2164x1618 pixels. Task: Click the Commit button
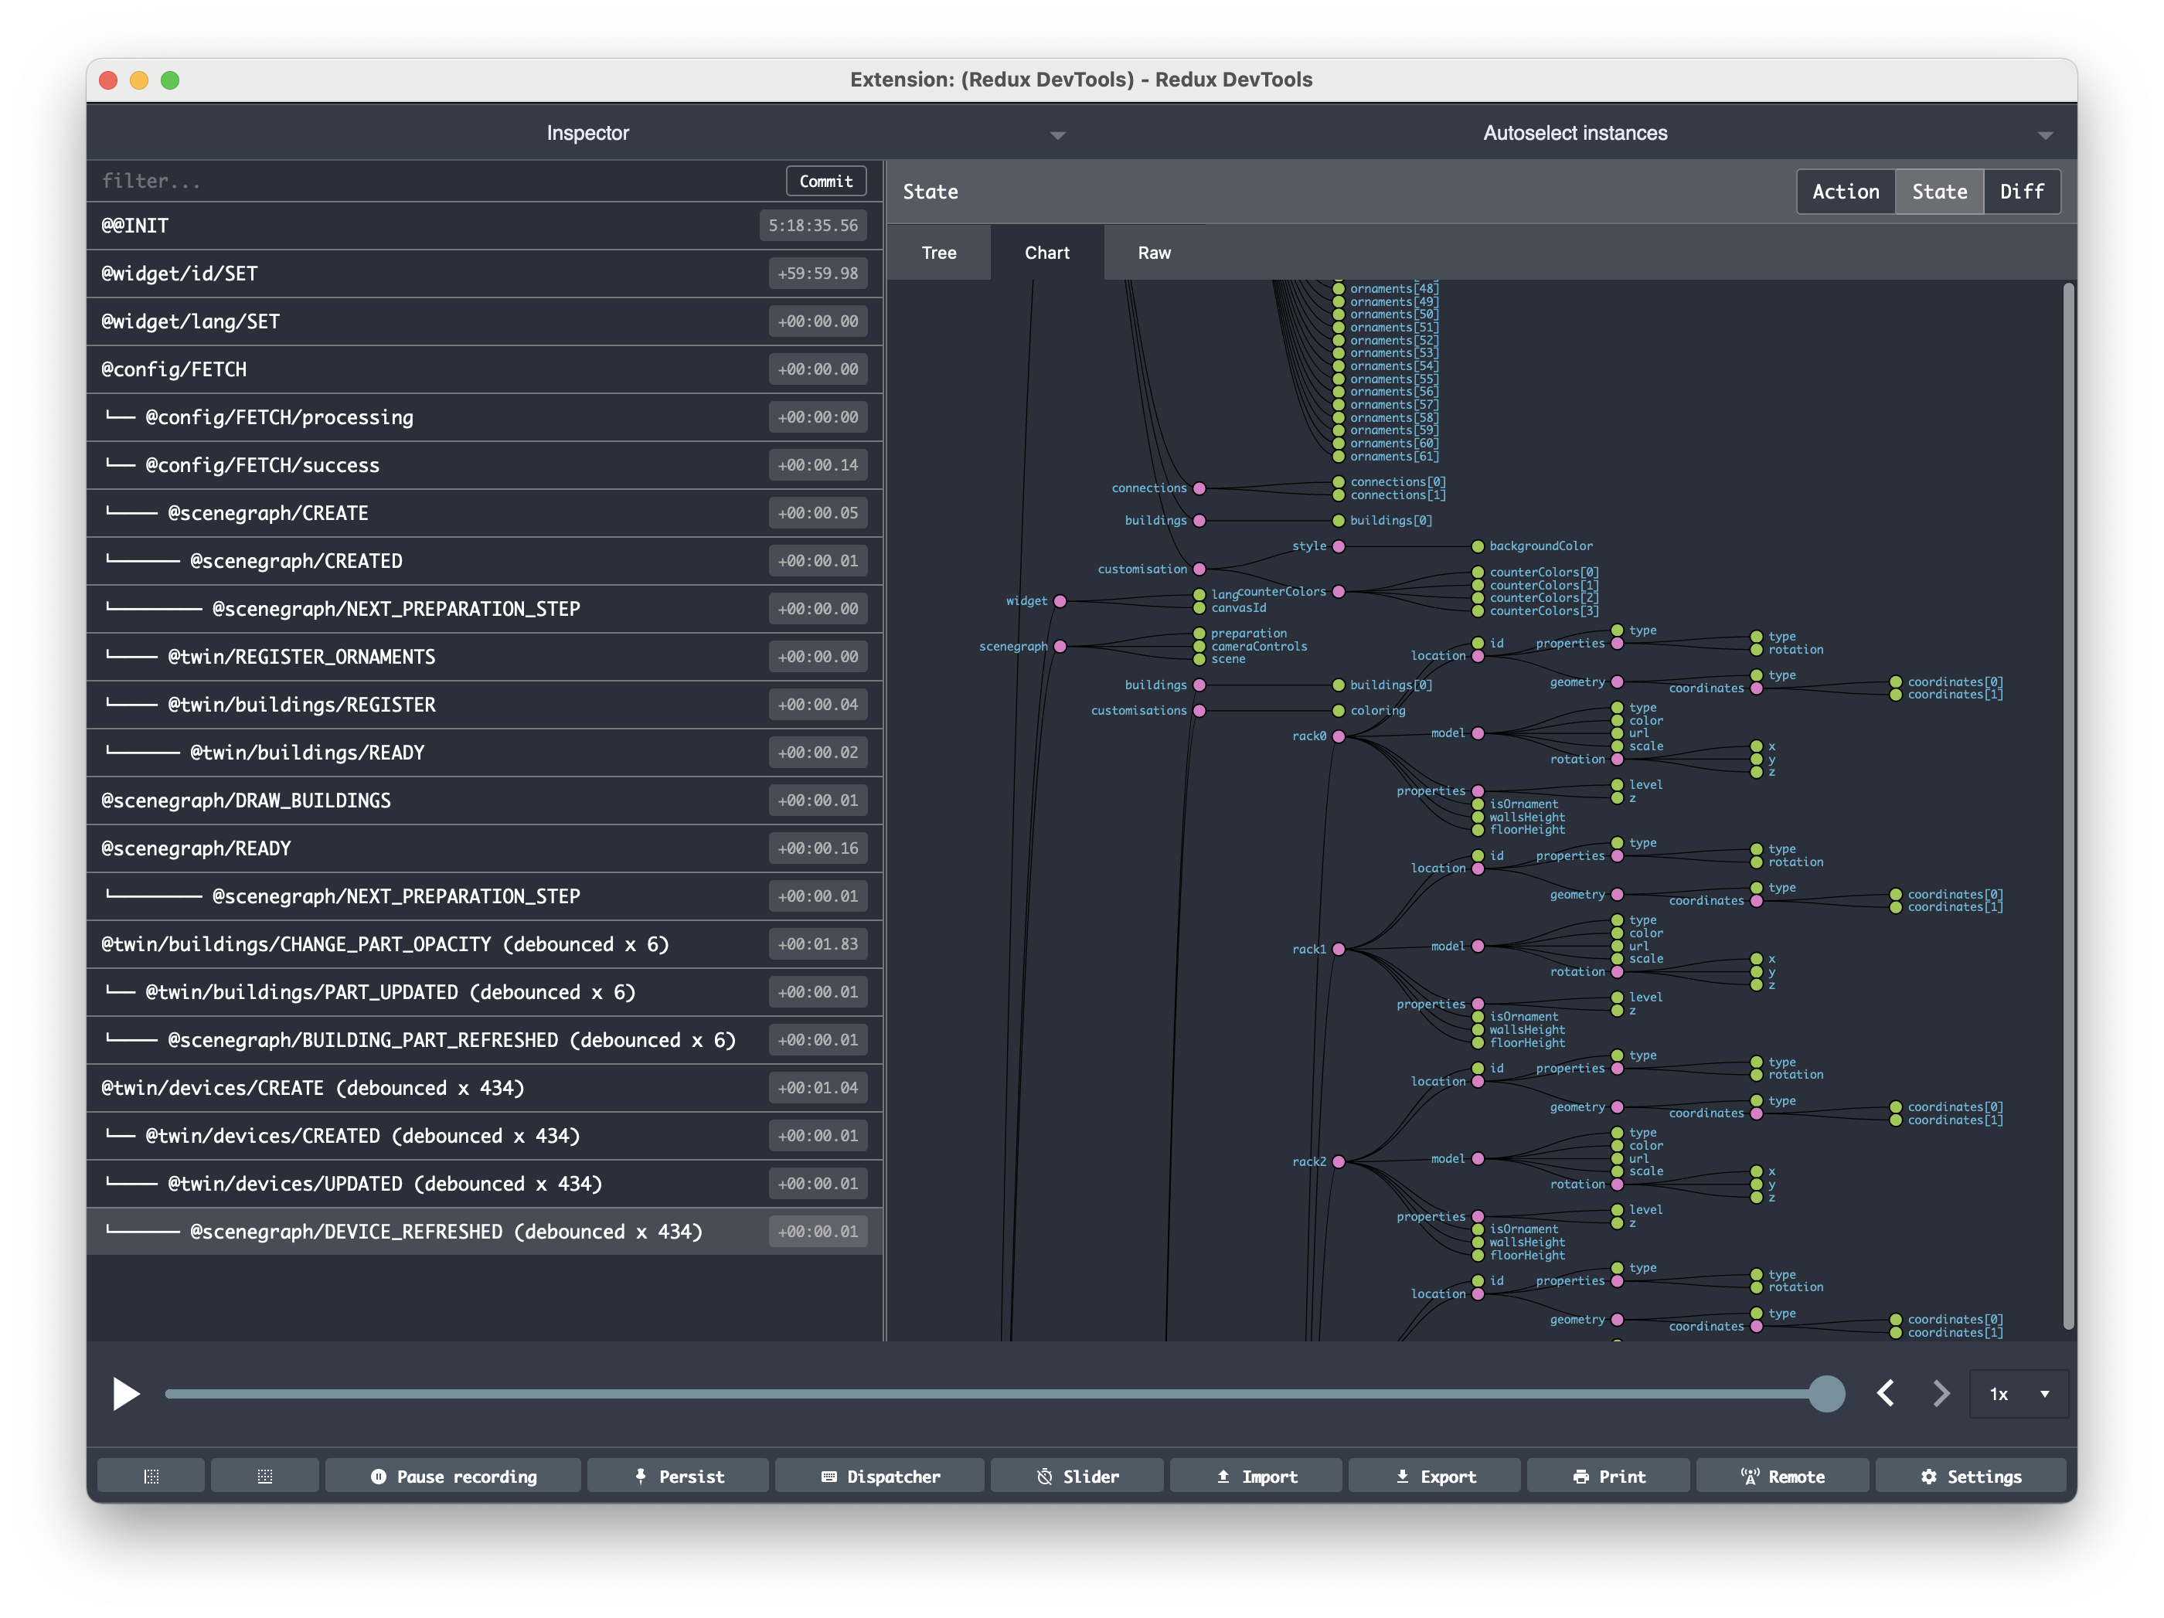coord(825,181)
